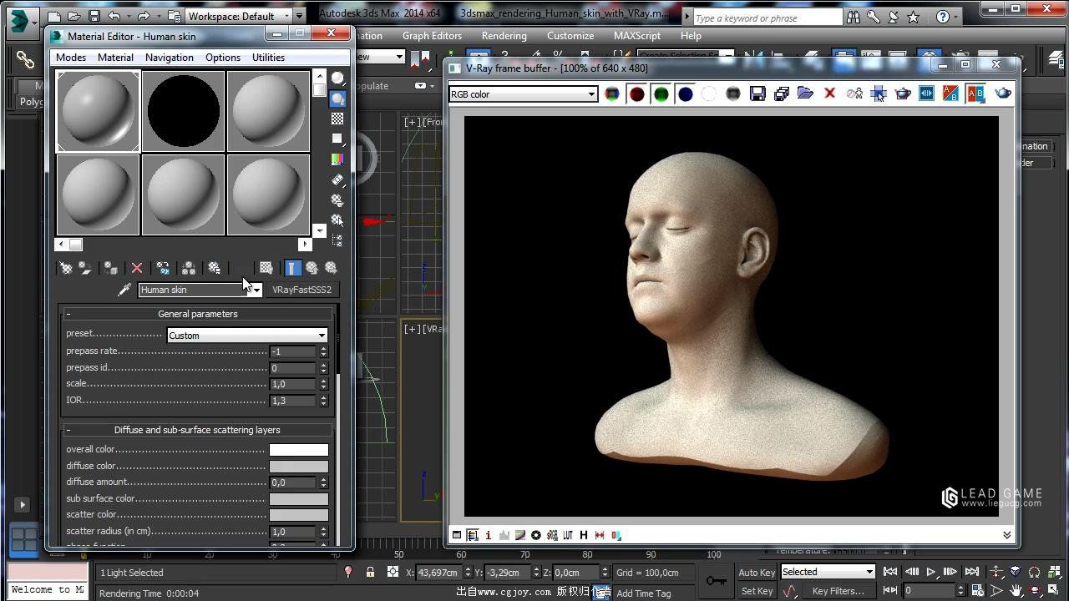Screen dimensions: 1069x601
Task: Save rendered image from V-Ray frame buffer
Action: (x=757, y=94)
